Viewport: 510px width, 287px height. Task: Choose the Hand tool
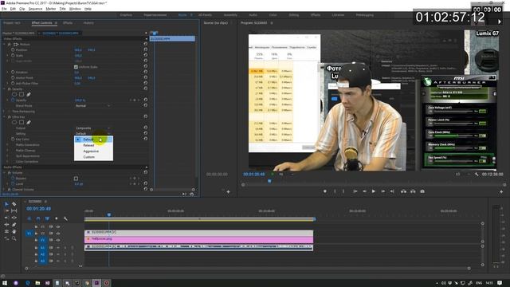(x=14, y=231)
